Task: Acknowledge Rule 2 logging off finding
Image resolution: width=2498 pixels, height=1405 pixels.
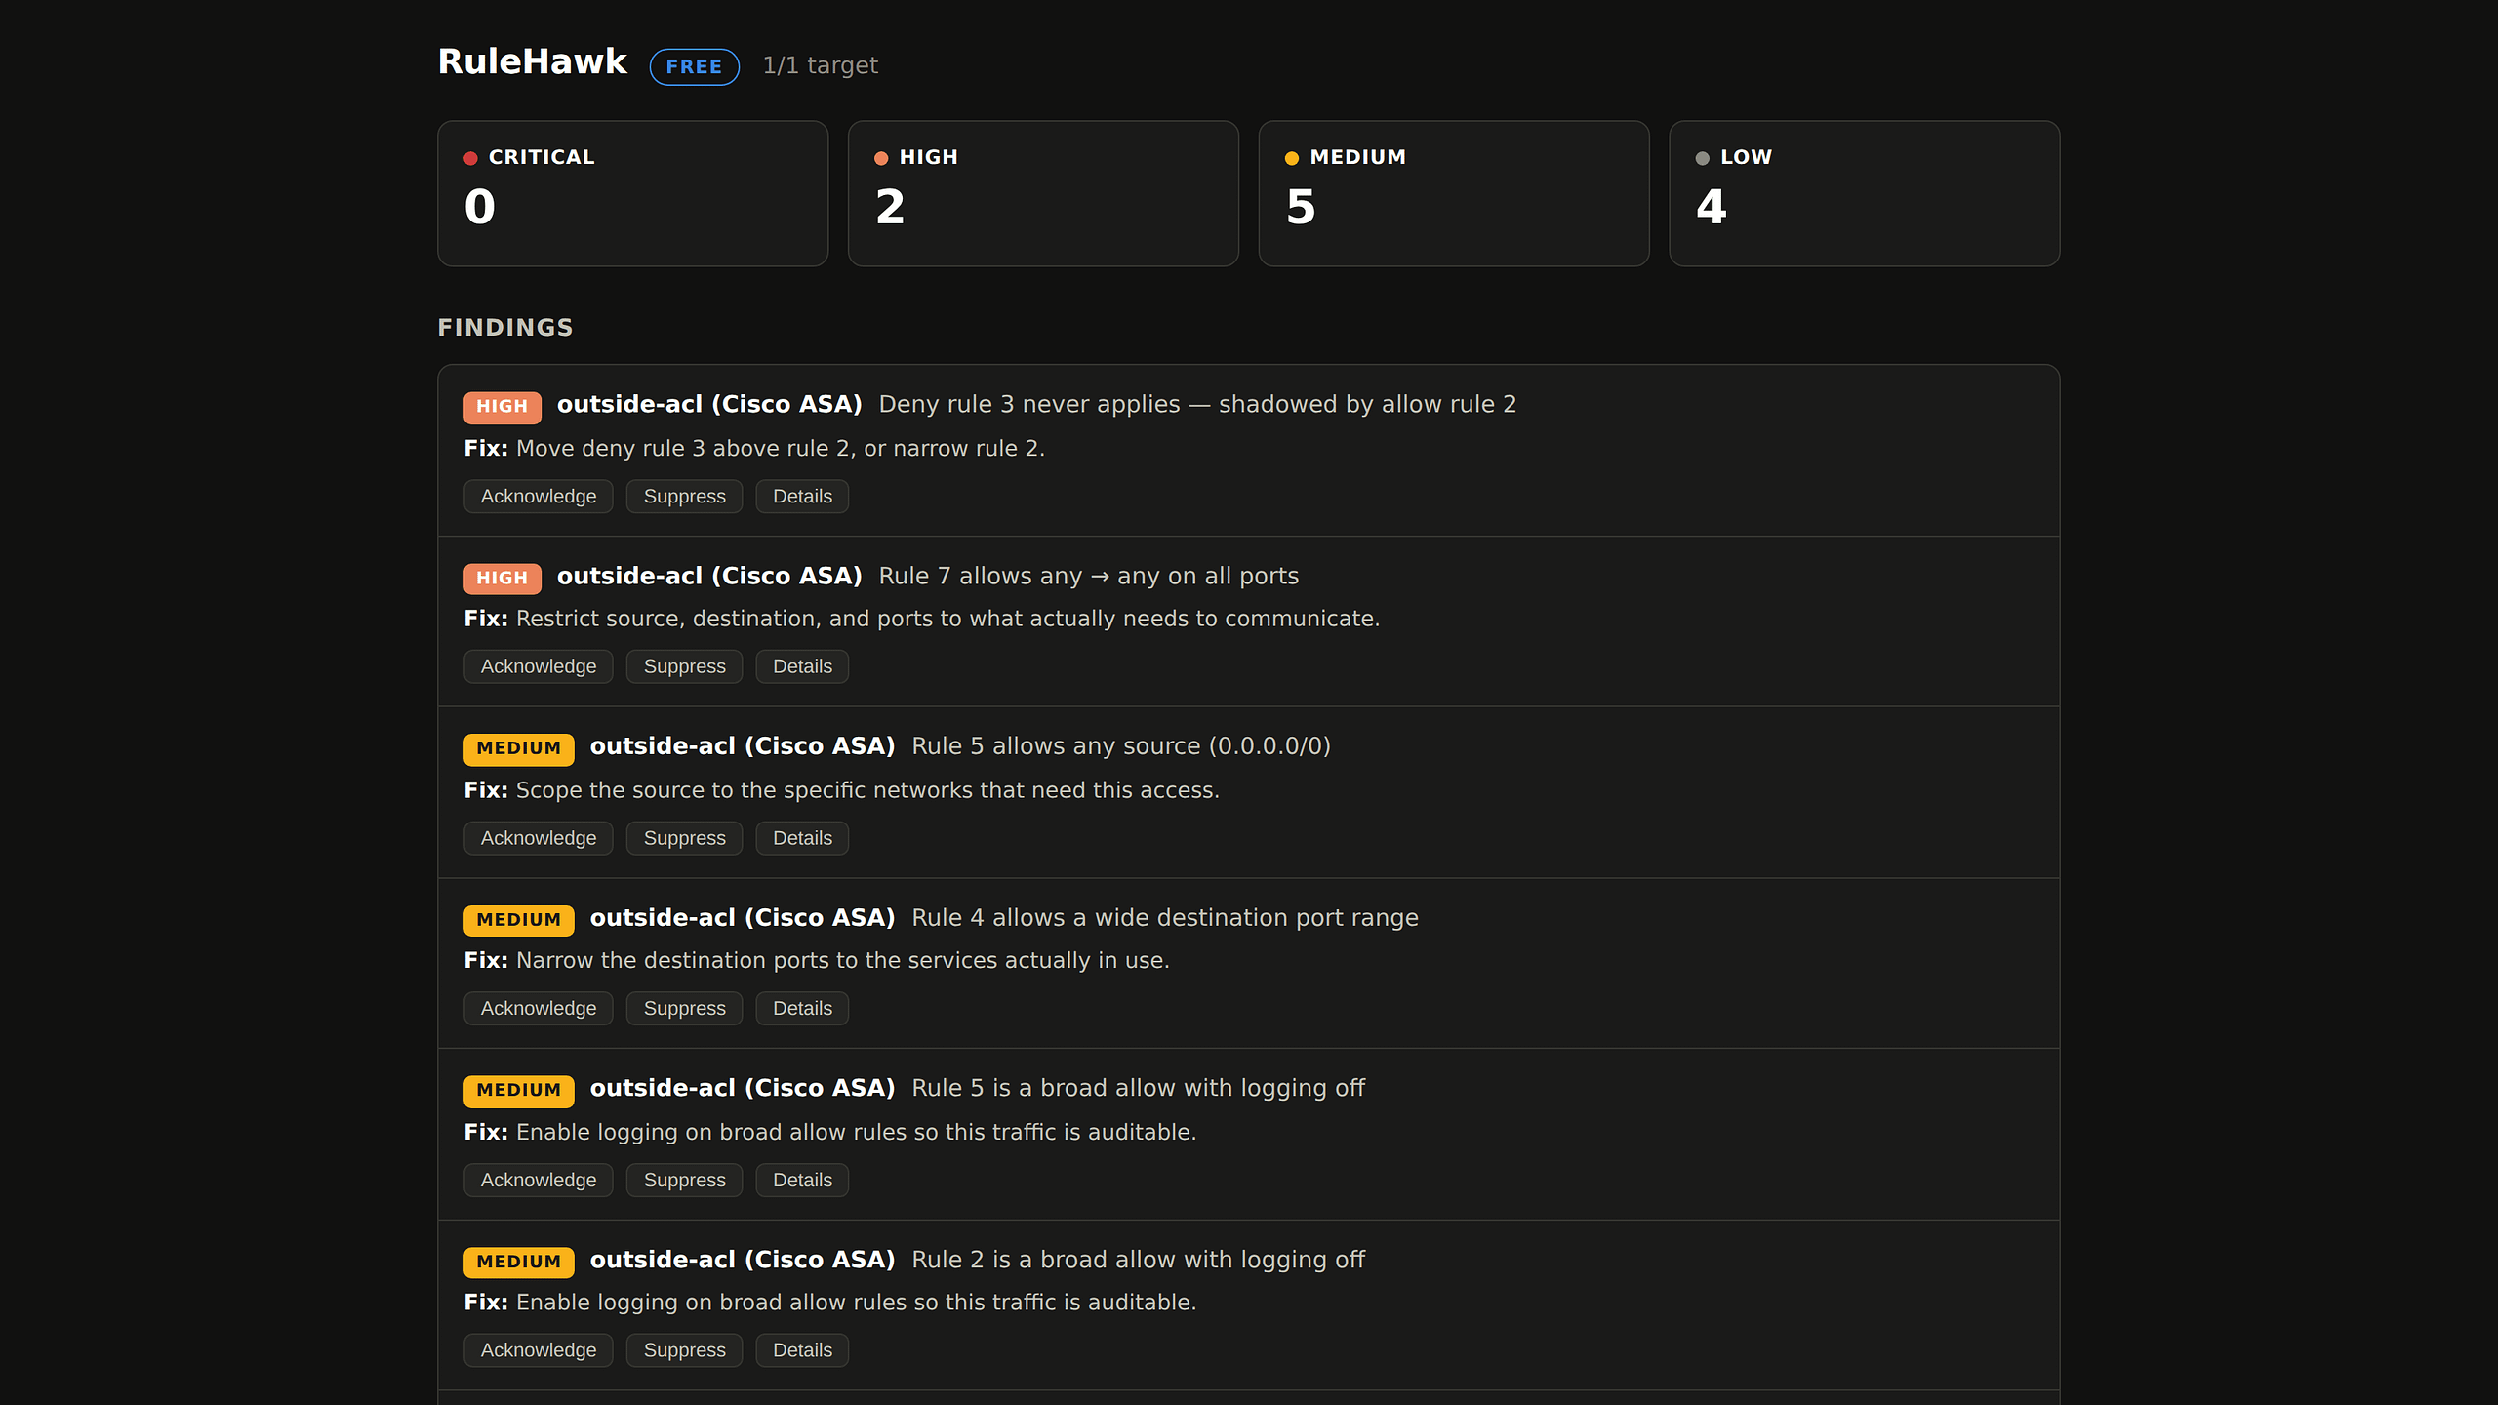Action: [538, 1350]
